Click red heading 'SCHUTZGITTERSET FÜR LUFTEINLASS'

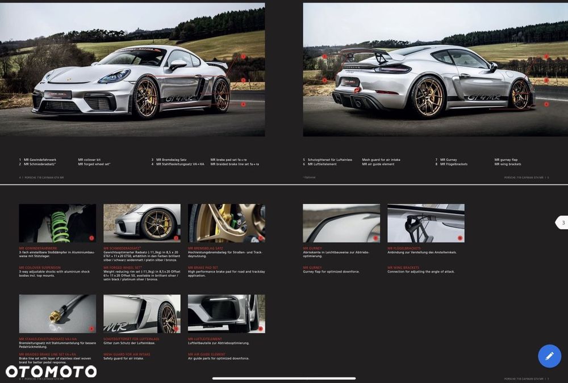(131, 339)
